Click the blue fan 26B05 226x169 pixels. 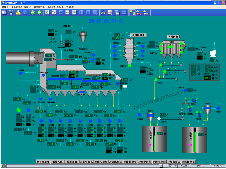pos(21,73)
